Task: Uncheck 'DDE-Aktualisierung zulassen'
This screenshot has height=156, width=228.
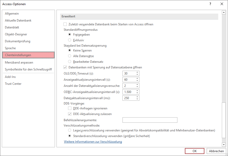Action: [70, 114]
